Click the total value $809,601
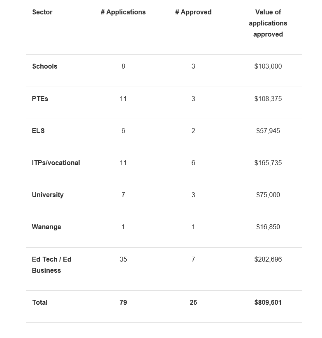The height and width of the screenshot is (338, 322). (268, 302)
